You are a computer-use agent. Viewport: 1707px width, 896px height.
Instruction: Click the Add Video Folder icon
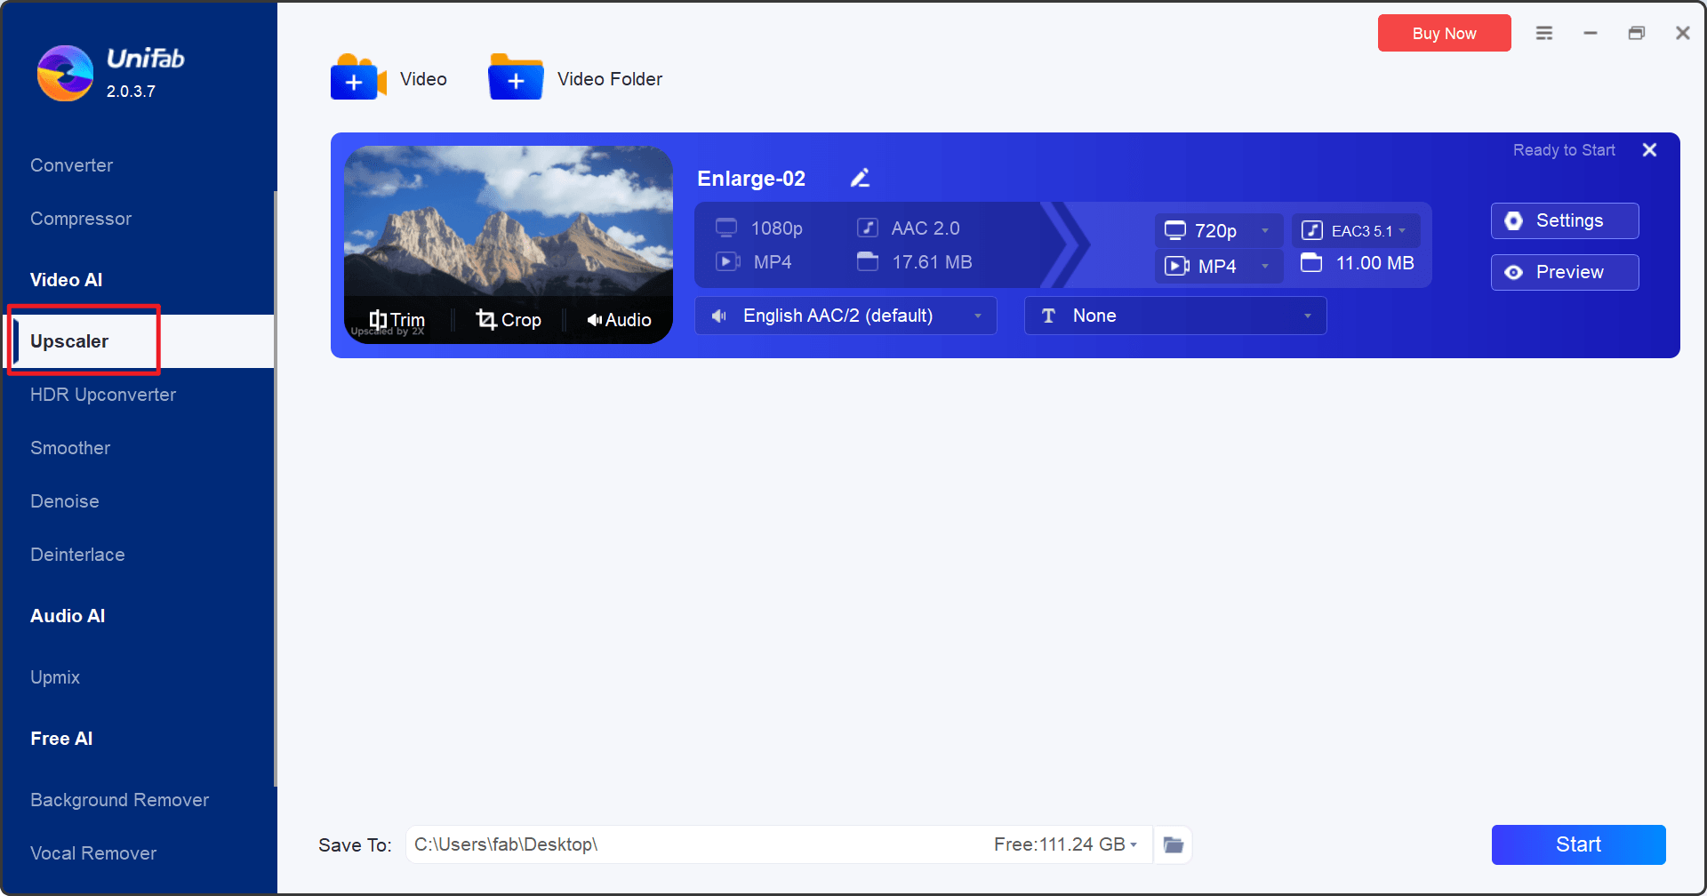click(516, 77)
